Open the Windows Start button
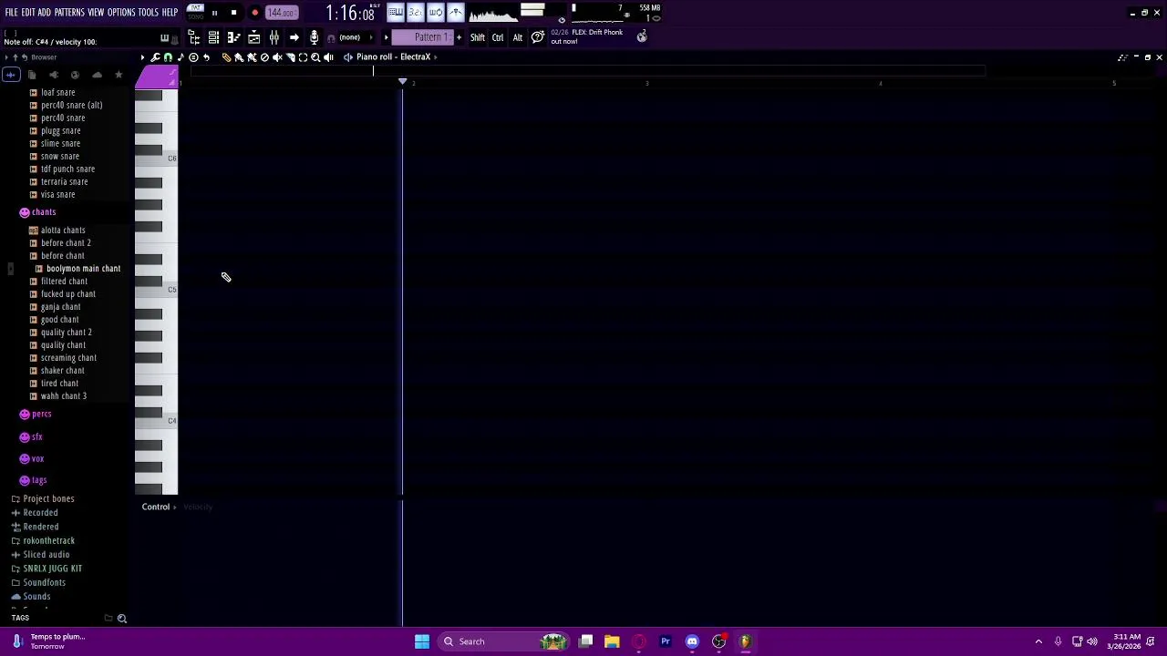Viewport: 1167px width, 656px height. click(x=422, y=641)
